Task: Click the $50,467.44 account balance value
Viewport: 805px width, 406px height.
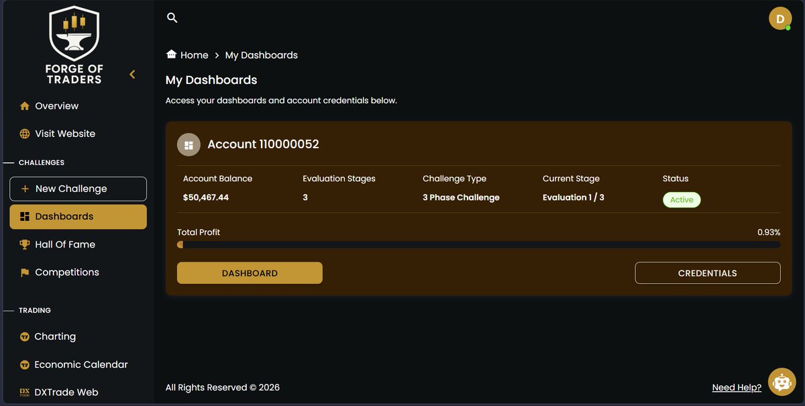Action: pyautogui.click(x=206, y=197)
